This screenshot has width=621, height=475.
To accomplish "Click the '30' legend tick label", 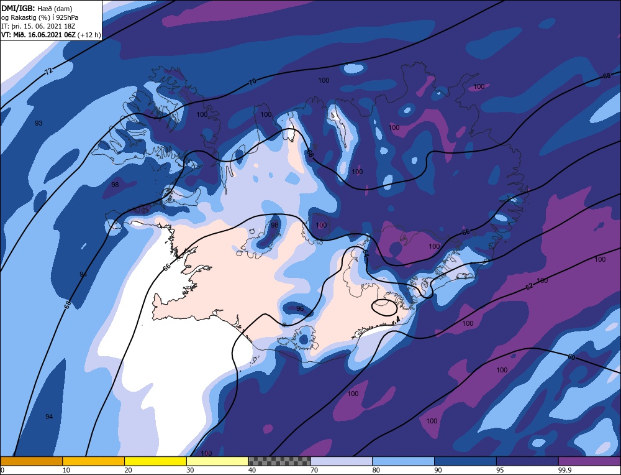I will coord(190,470).
